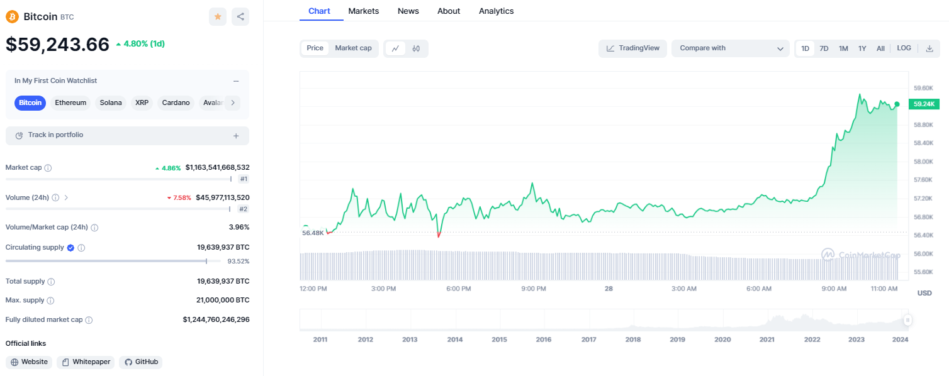Select the 1M time range
This screenshot has height=376, width=949.
tap(843, 48)
